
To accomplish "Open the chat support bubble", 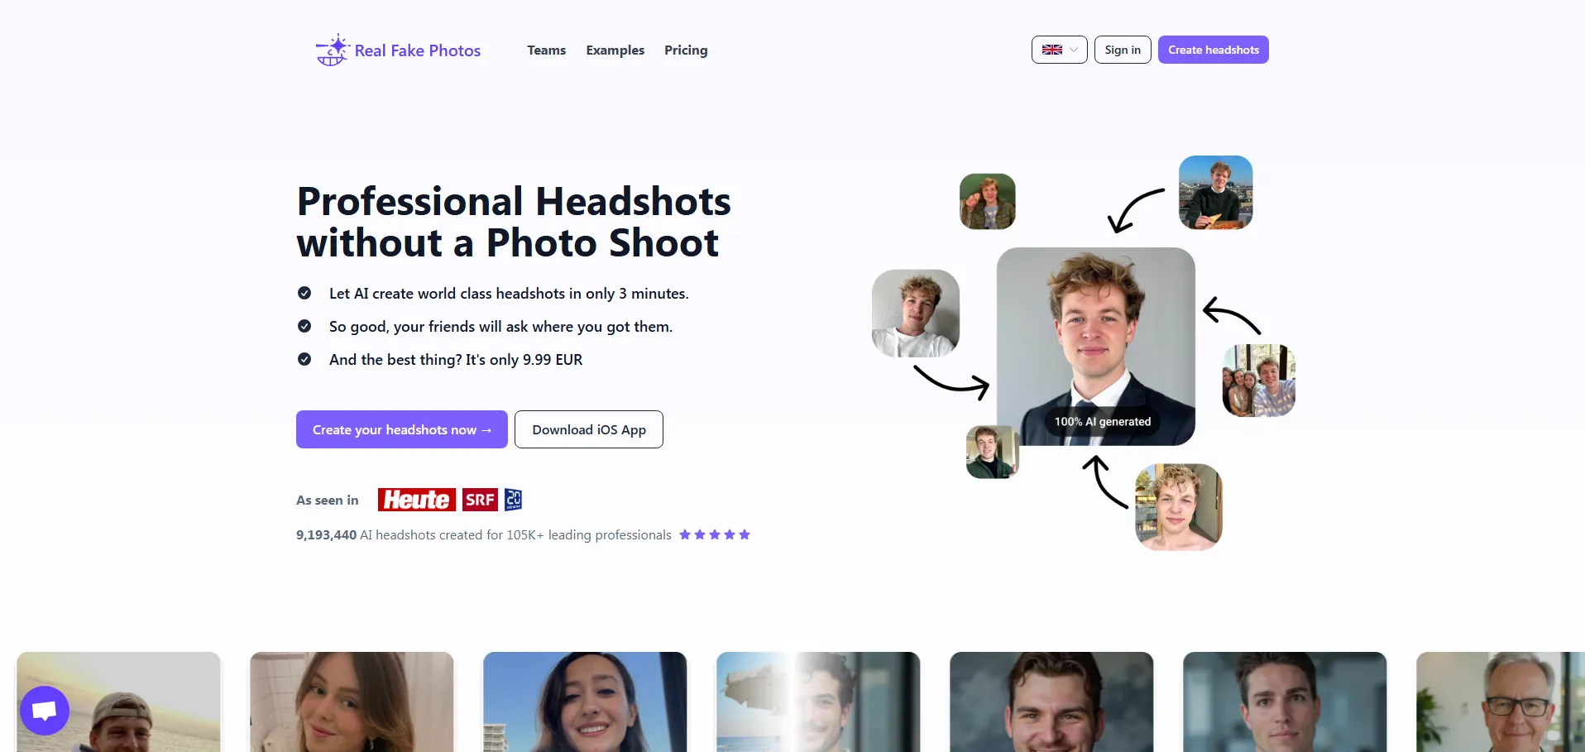I will (x=45, y=710).
